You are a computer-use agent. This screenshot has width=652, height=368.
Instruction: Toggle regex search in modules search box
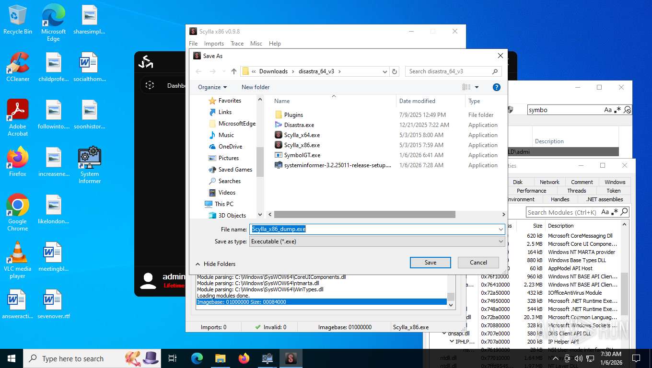click(614, 212)
